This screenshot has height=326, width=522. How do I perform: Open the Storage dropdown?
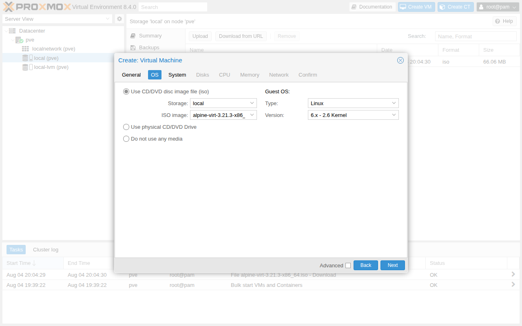click(252, 104)
